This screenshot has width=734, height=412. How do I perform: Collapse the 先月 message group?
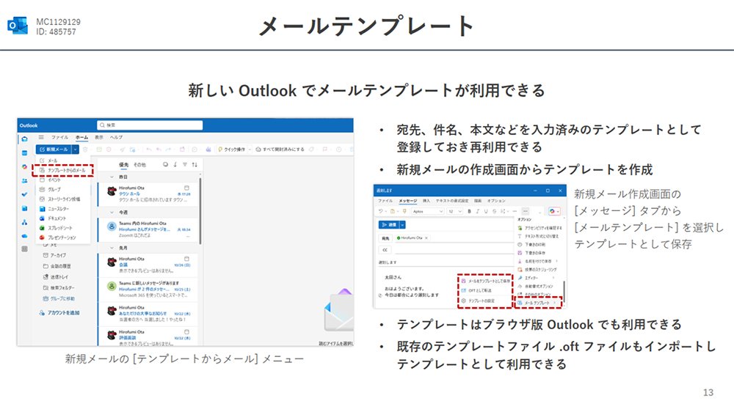[x=112, y=248]
